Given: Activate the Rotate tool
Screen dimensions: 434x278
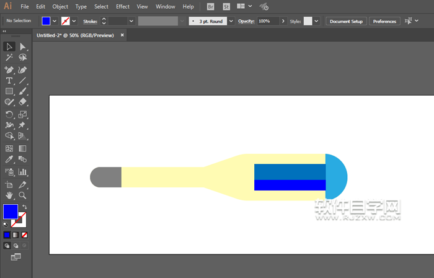Looking at the screenshot, I should point(9,115).
